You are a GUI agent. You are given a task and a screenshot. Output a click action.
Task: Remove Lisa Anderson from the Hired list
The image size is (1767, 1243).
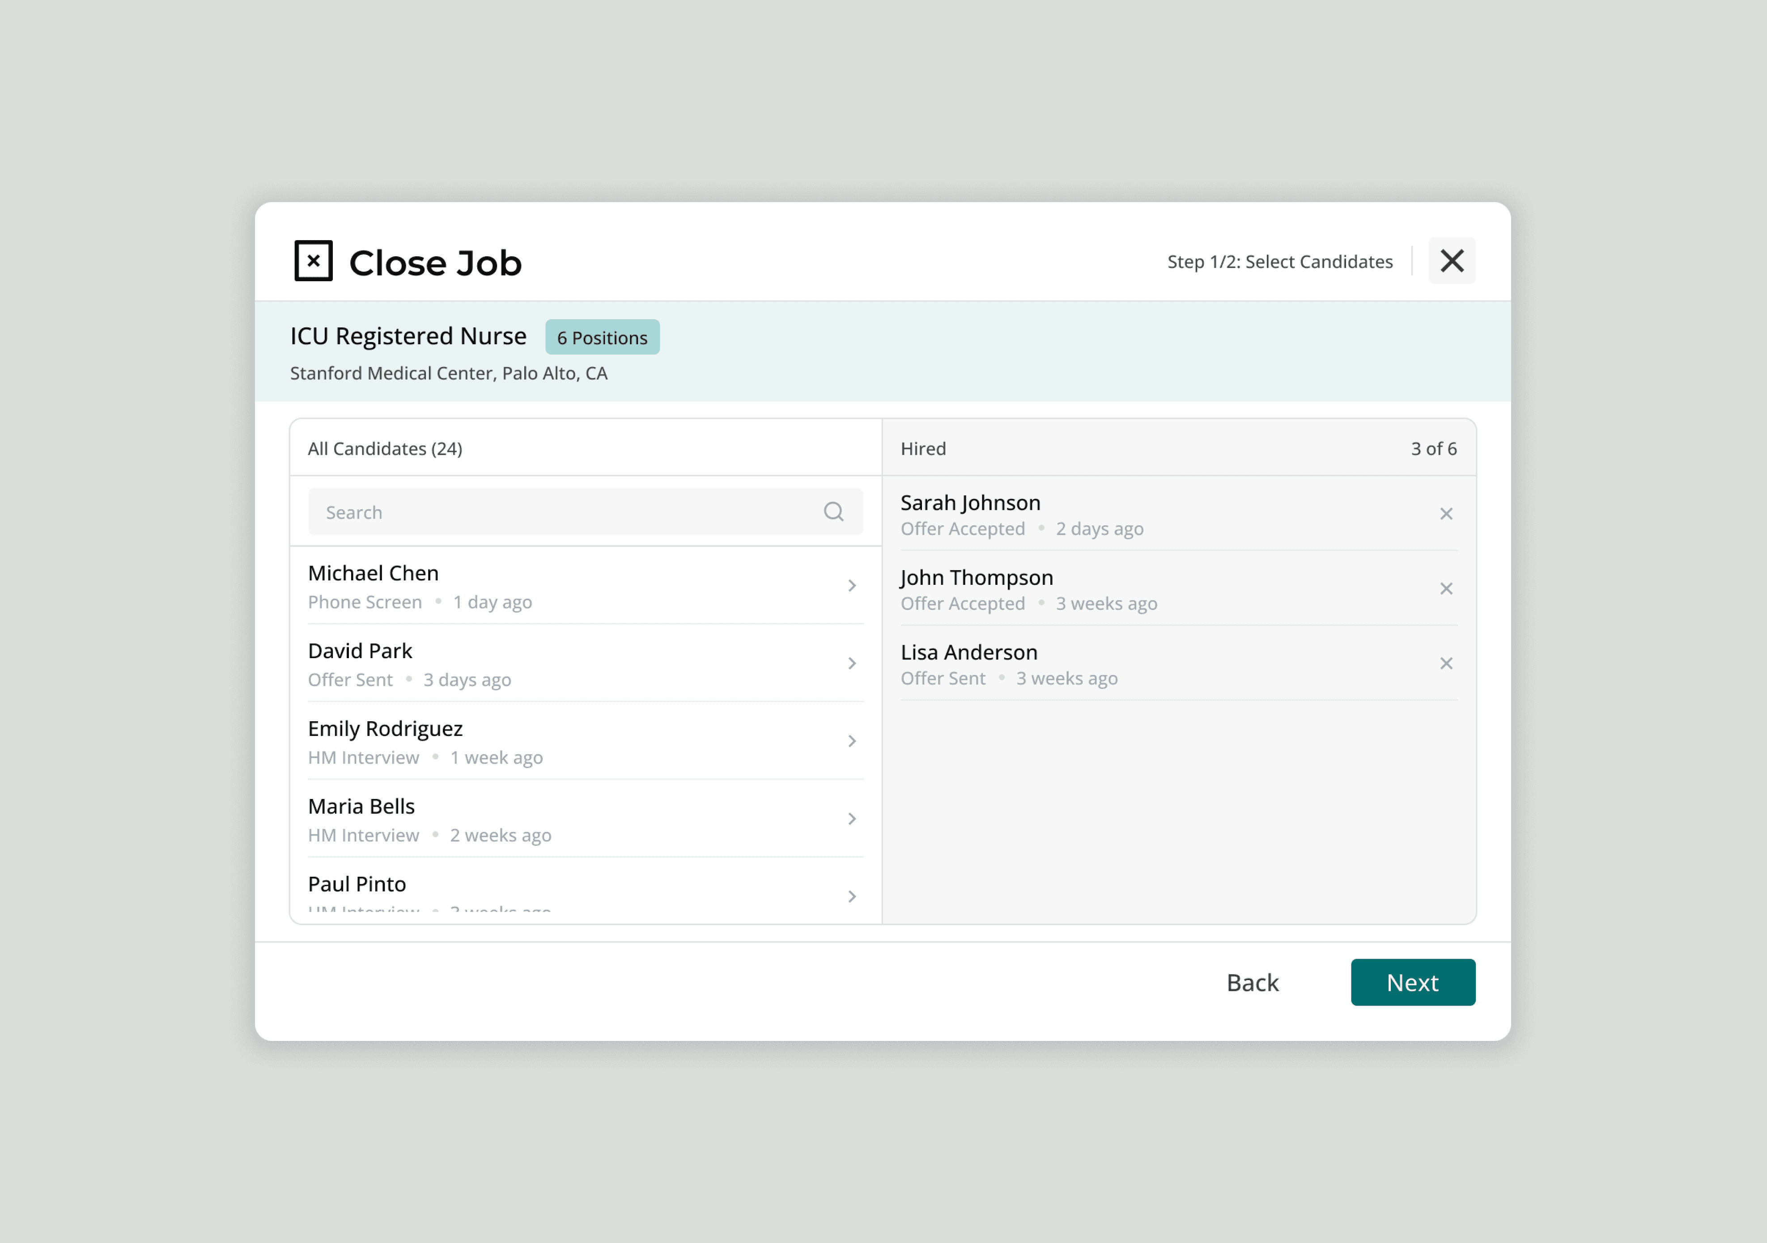tap(1446, 663)
